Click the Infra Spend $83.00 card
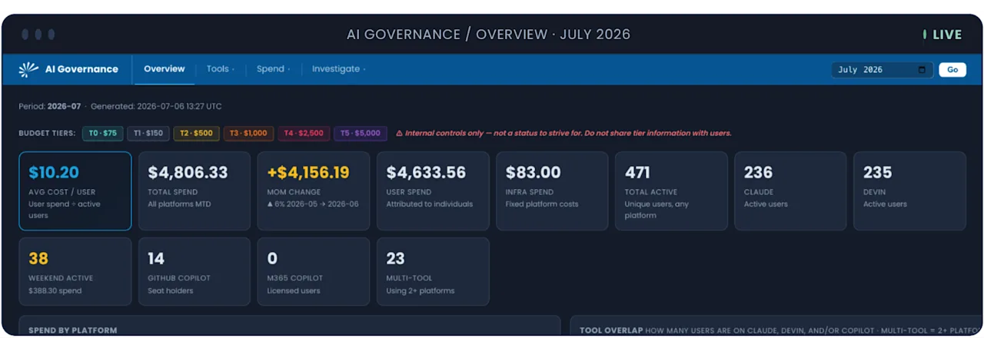984x338 pixels. (552, 191)
